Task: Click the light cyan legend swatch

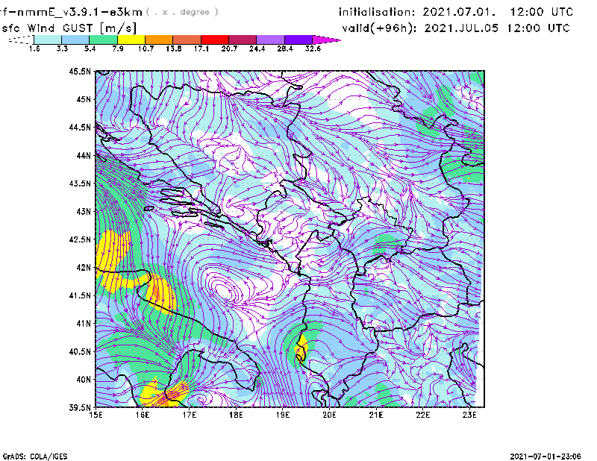Action: point(48,40)
